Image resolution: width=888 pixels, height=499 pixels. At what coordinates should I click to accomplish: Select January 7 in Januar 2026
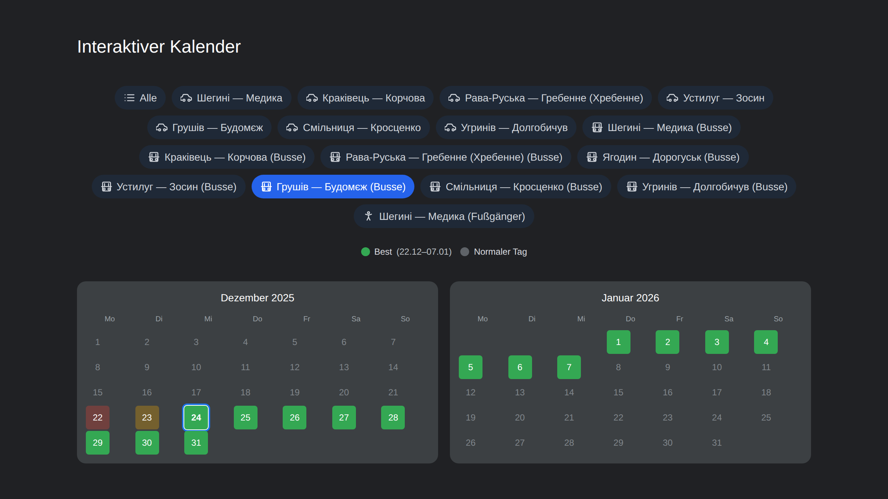[569, 367]
